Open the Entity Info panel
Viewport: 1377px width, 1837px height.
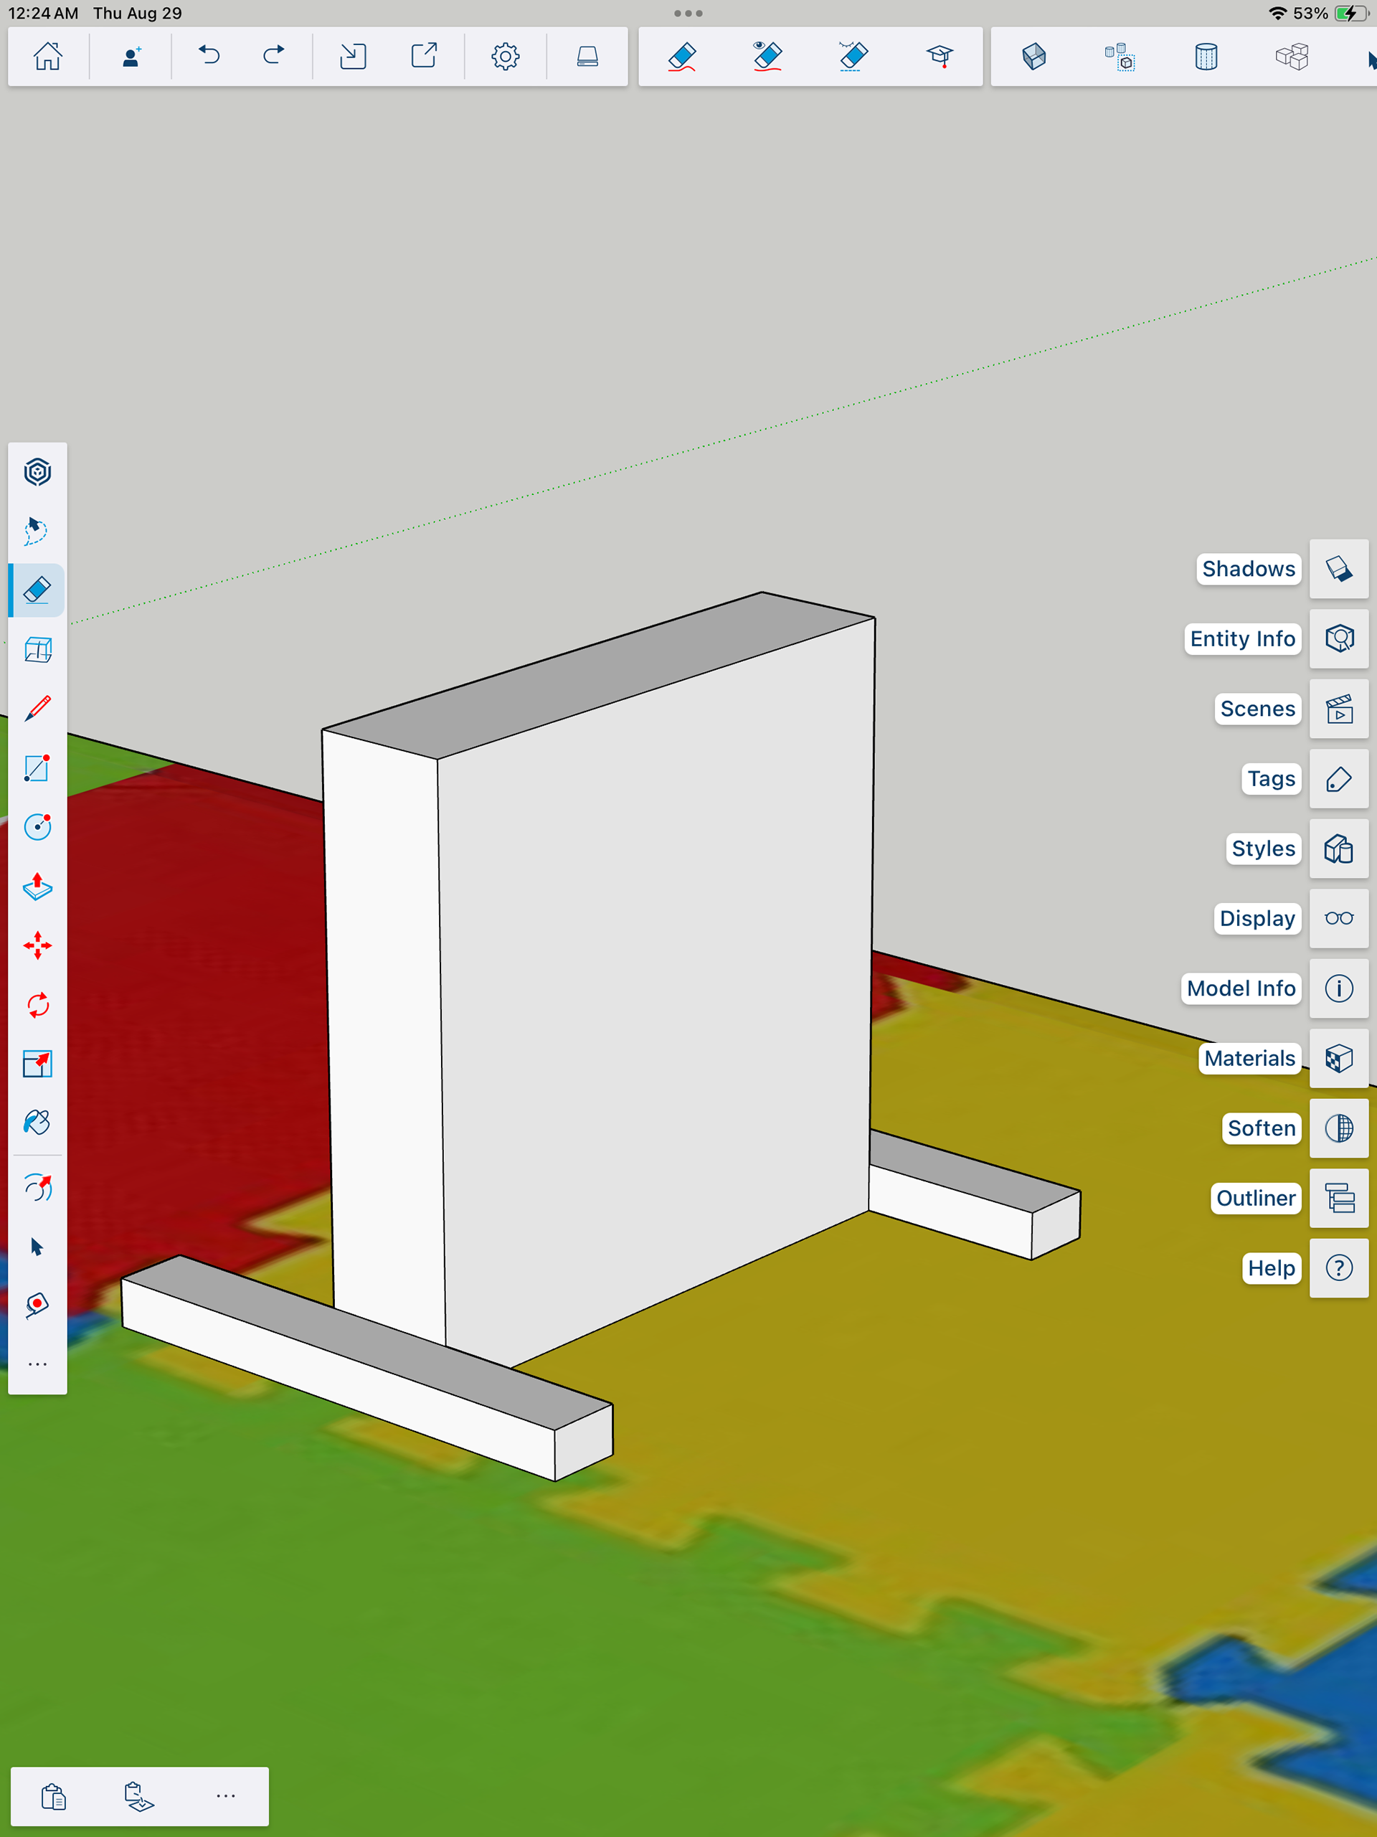coord(1339,638)
